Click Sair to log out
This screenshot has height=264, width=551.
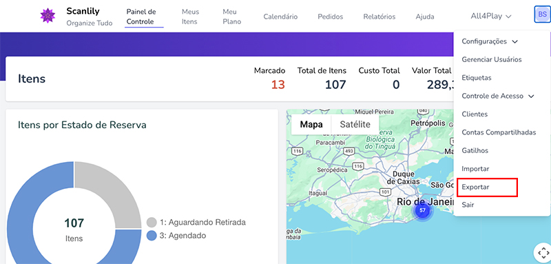468,205
